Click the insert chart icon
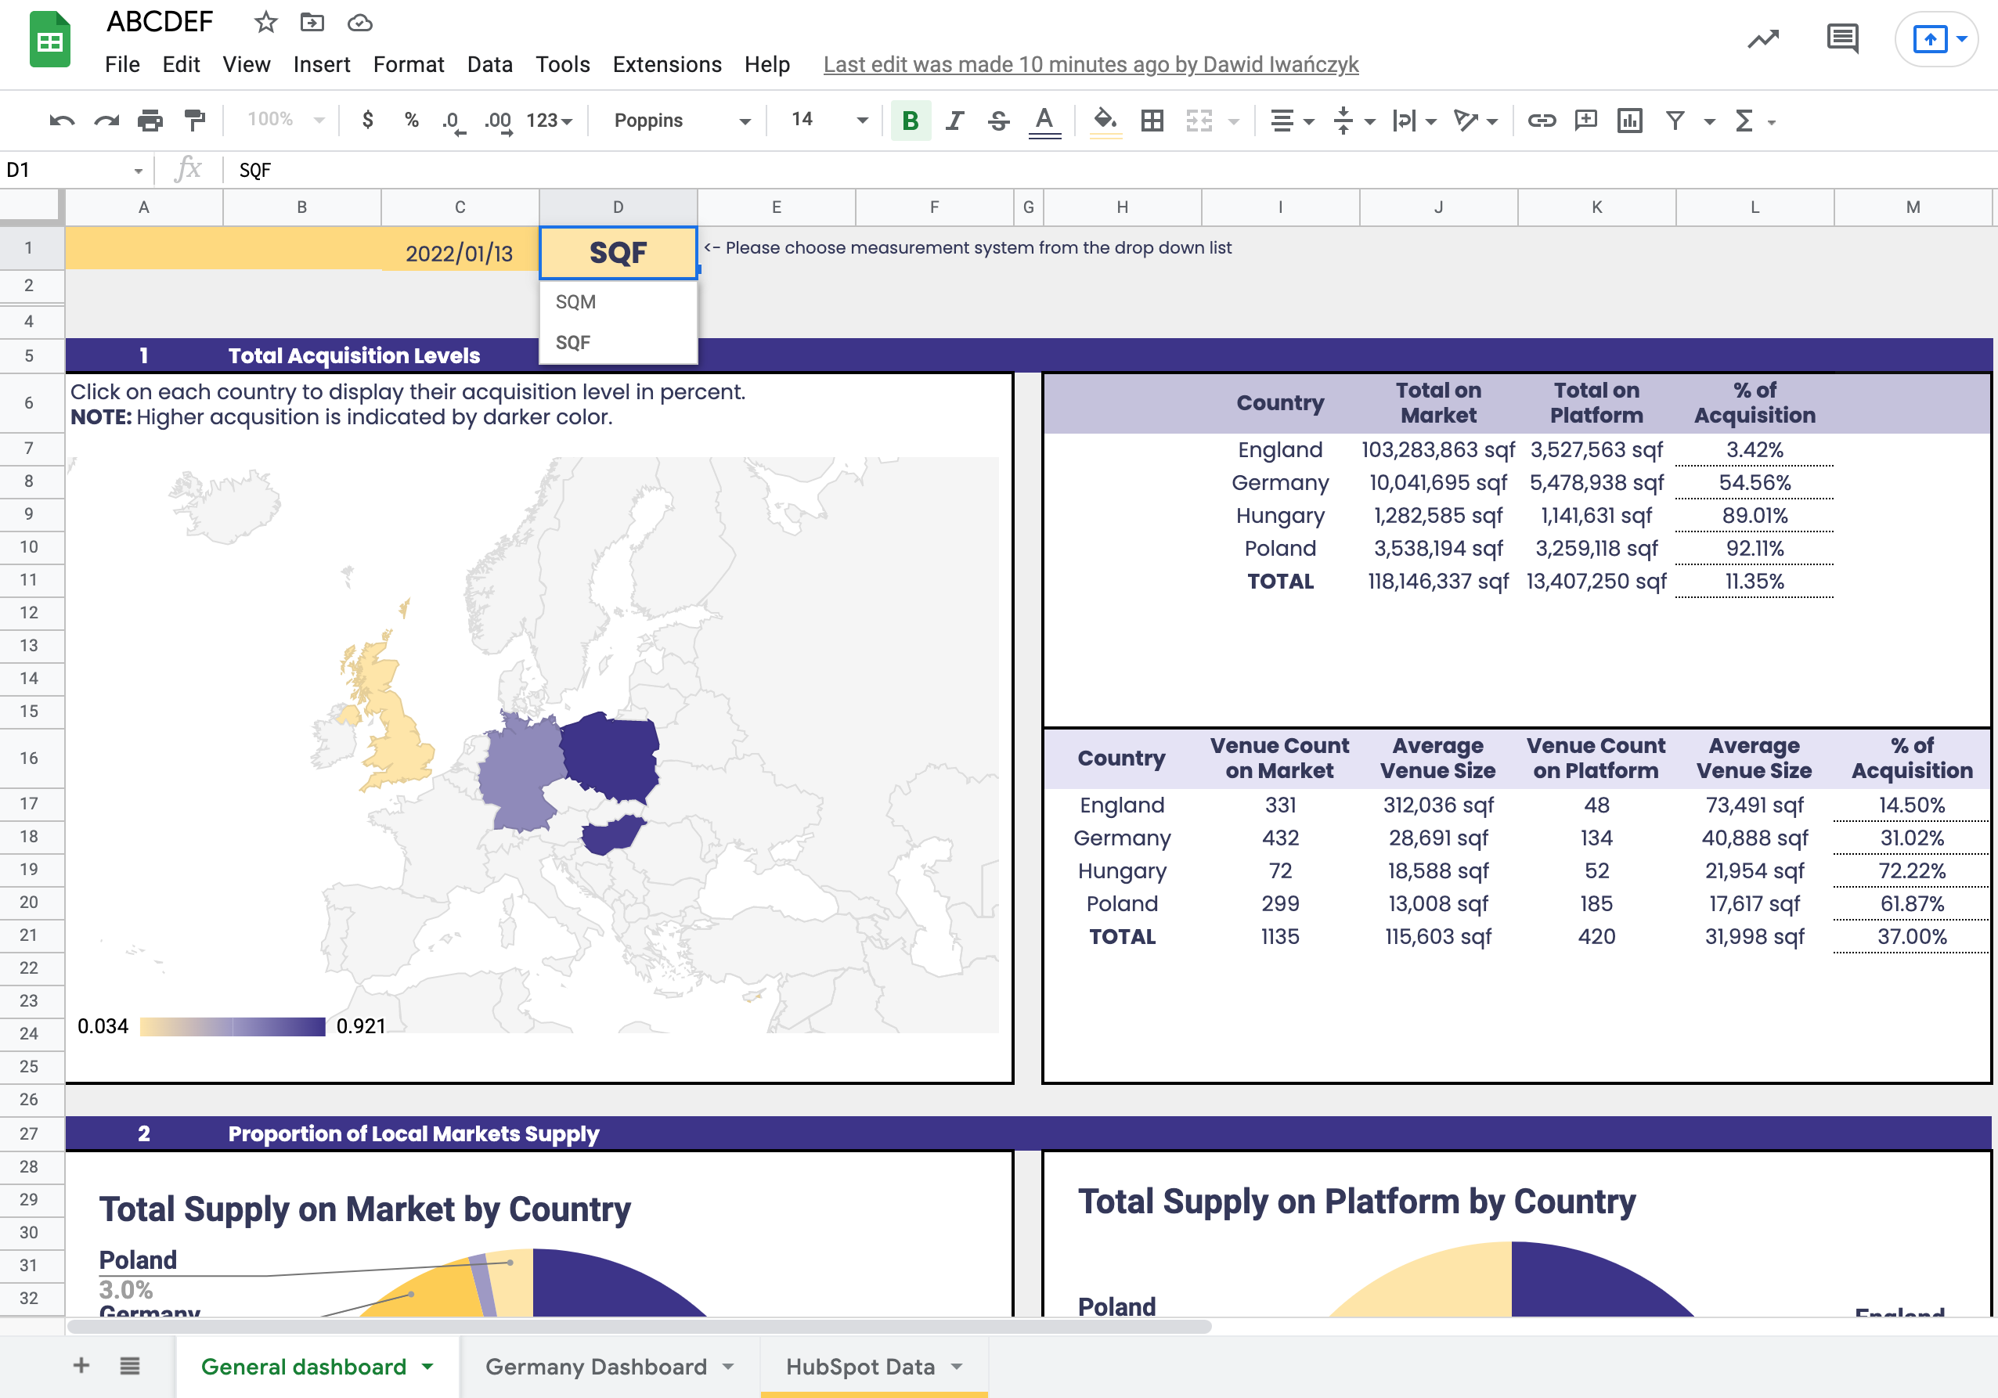 [x=1629, y=121]
